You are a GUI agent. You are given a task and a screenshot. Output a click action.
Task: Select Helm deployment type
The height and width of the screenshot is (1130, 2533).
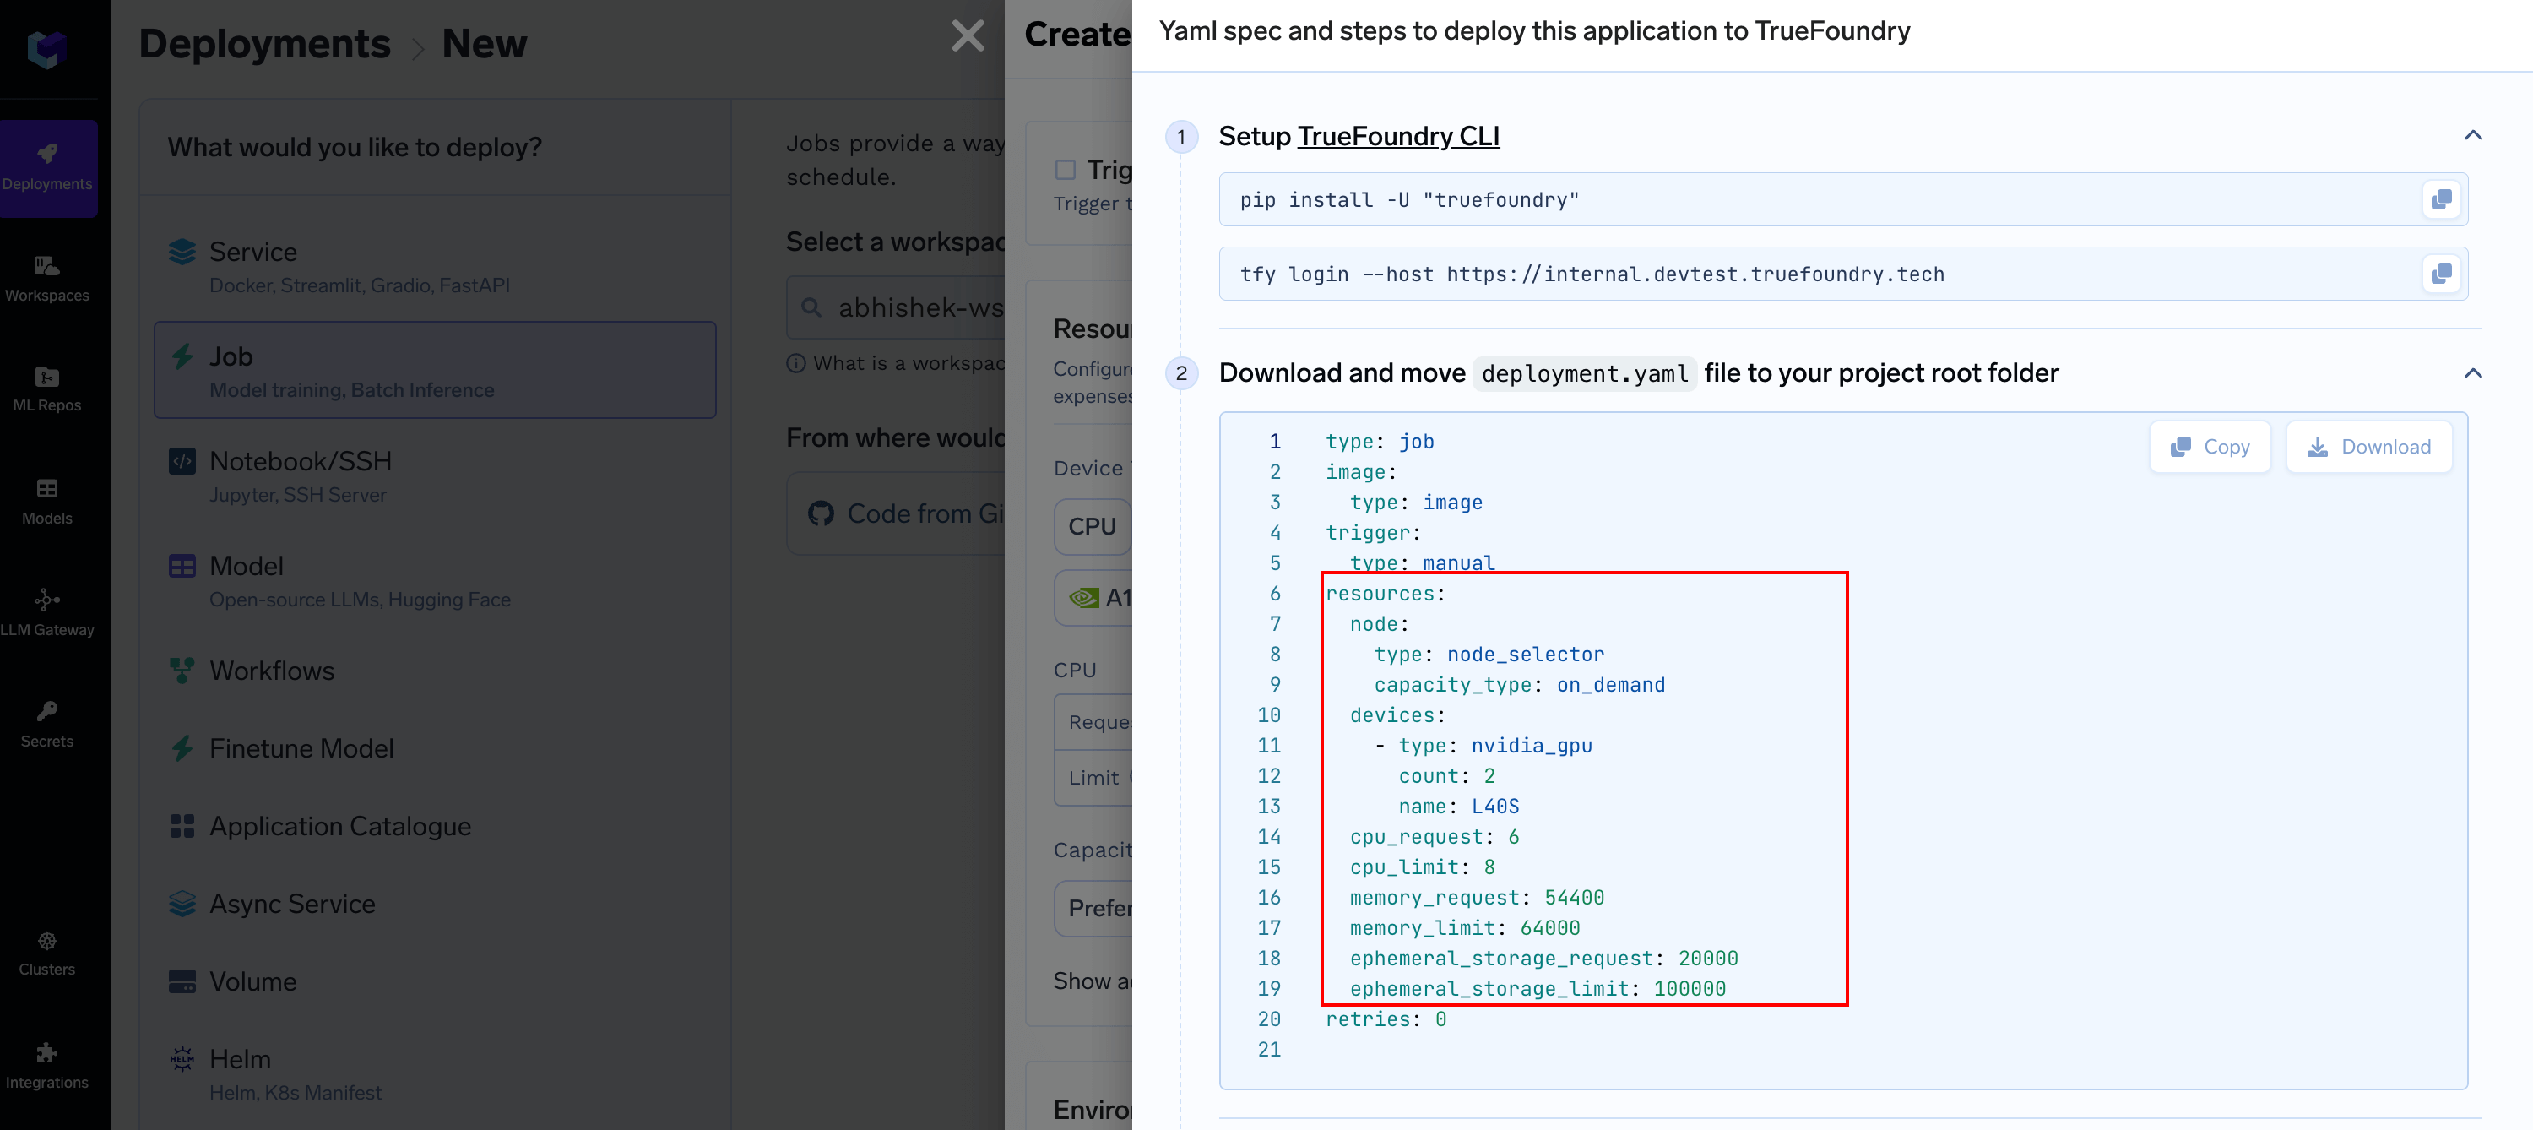(435, 1074)
